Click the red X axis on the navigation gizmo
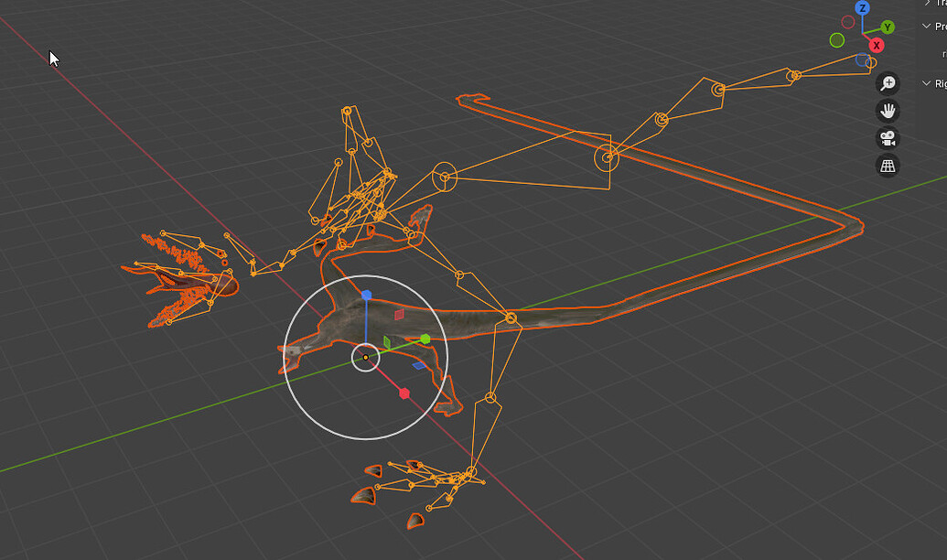Viewport: 947px width, 560px height. point(877,46)
